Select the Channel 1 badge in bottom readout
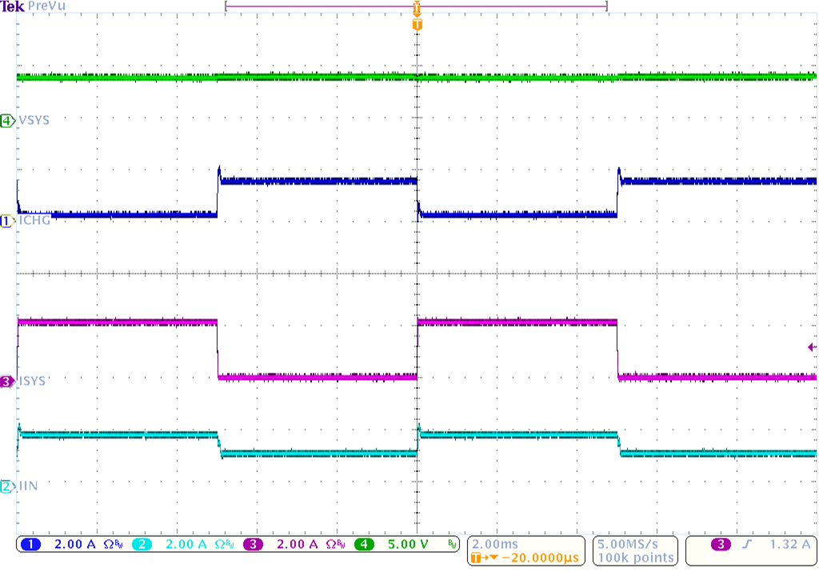819x572 pixels. click(32, 542)
